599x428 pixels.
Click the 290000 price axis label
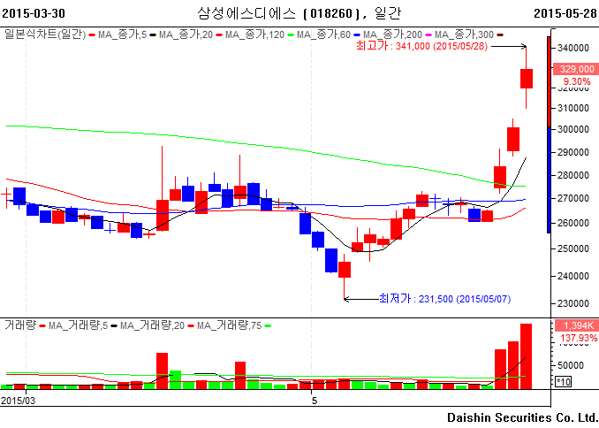[x=573, y=152]
